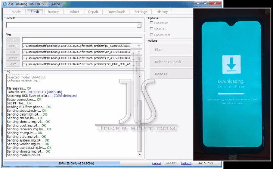Click the PIT file button
Screen dimensions: 273x169
click(13, 40)
